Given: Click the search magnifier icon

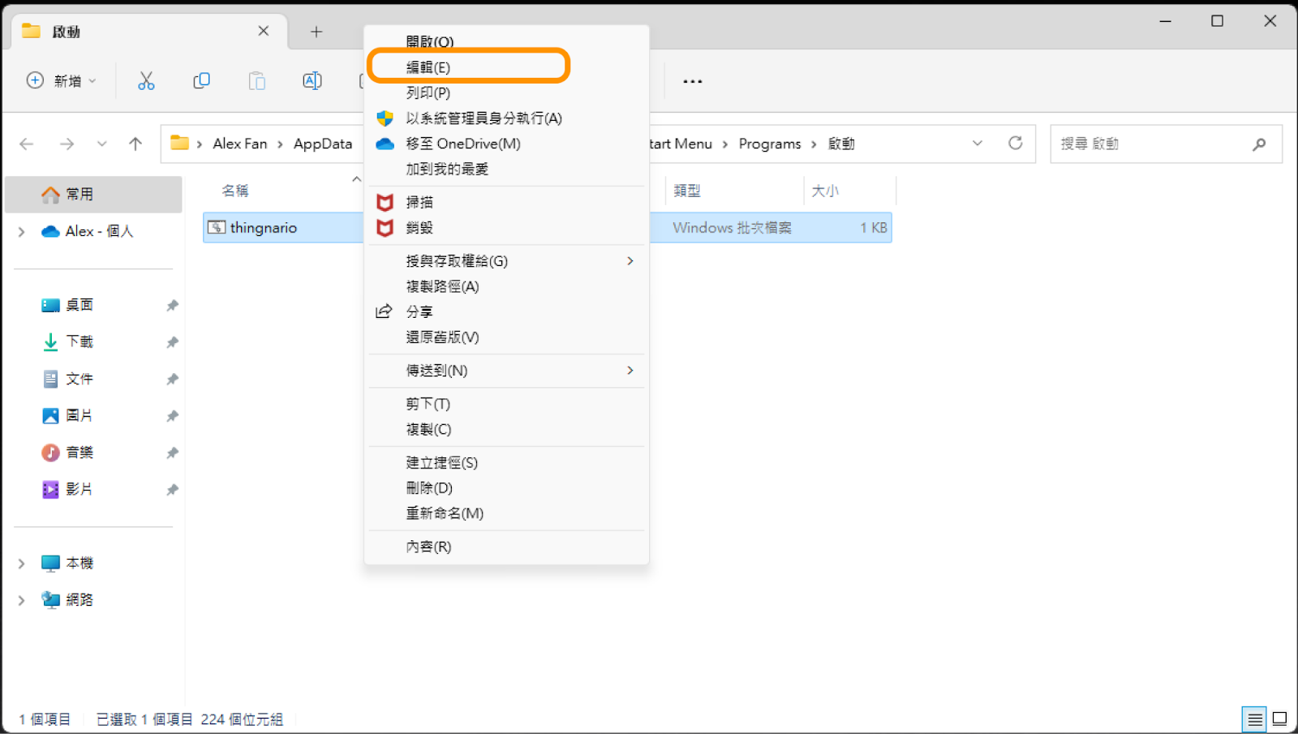Looking at the screenshot, I should tap(1258, 144).
